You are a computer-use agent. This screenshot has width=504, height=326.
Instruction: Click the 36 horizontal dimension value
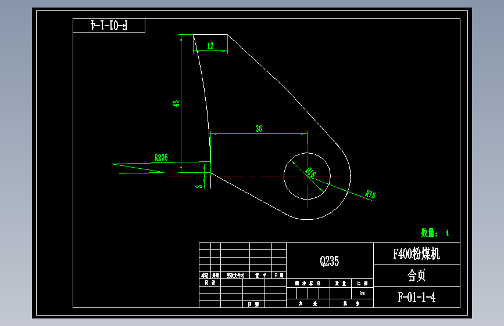(x=259, y=129)
